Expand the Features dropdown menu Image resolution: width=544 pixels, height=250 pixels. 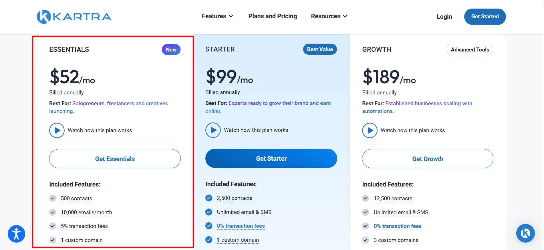pos(218,16)
